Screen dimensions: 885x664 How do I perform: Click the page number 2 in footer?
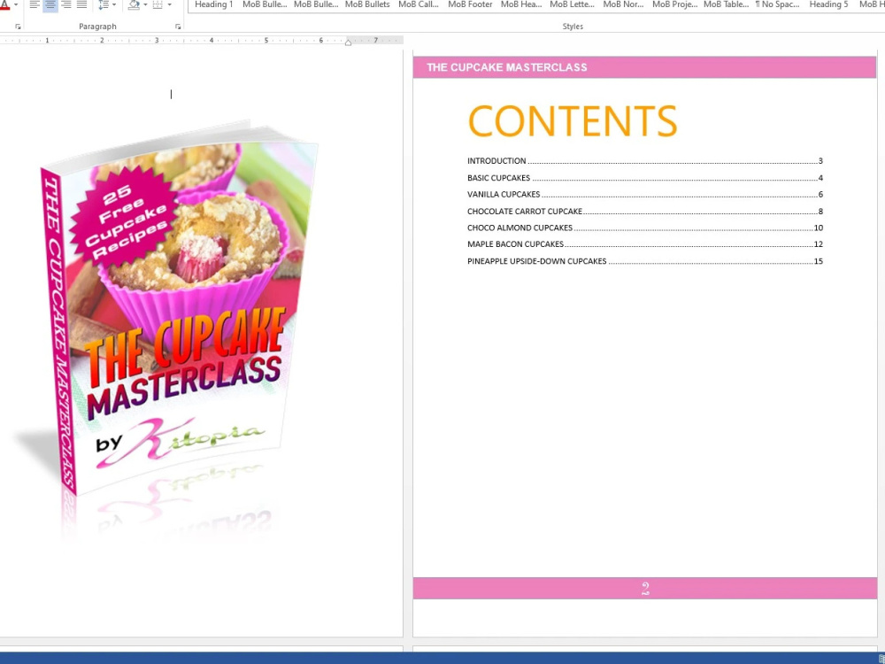pos(645,589)
